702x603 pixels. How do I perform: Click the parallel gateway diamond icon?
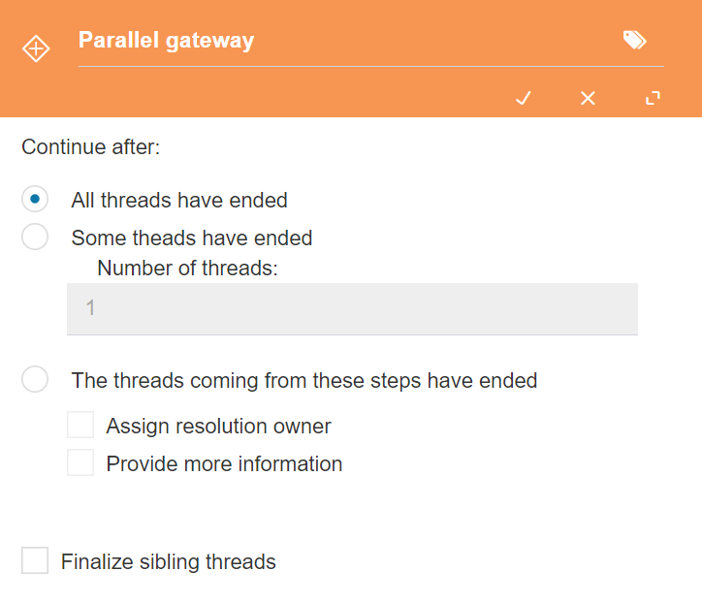[36, 48]
